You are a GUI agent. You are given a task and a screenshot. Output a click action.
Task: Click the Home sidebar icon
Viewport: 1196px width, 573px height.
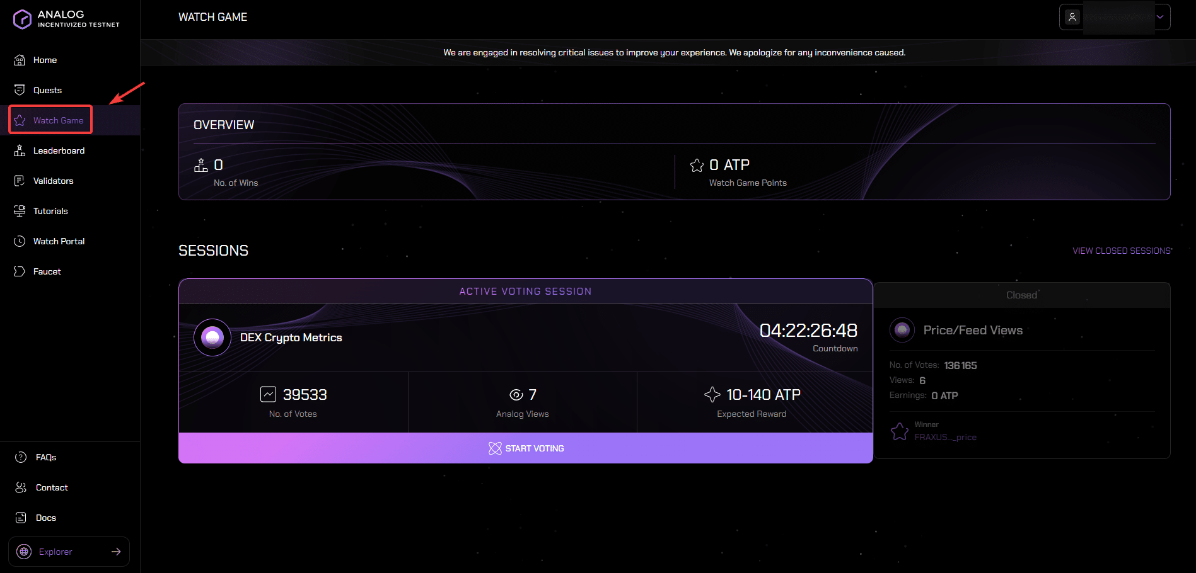pyautogui.click(x=20, y=60)
